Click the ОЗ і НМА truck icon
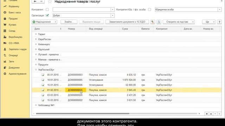The image size is (225, 126). tap(5, 43)
